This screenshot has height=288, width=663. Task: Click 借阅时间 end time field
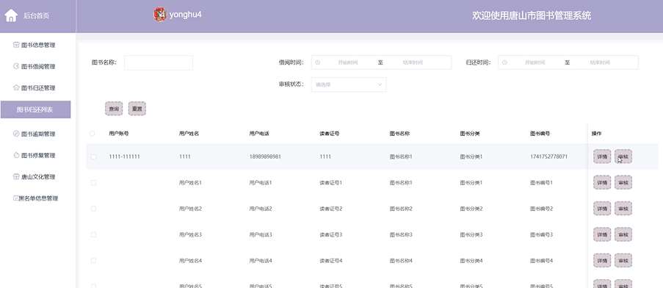[x=413, y=62]
